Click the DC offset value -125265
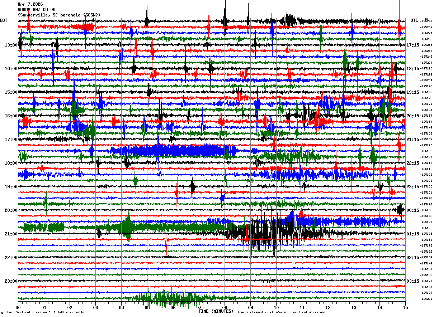Image resolution: width=434 pixels, height=317 pixels. [426, 39]
